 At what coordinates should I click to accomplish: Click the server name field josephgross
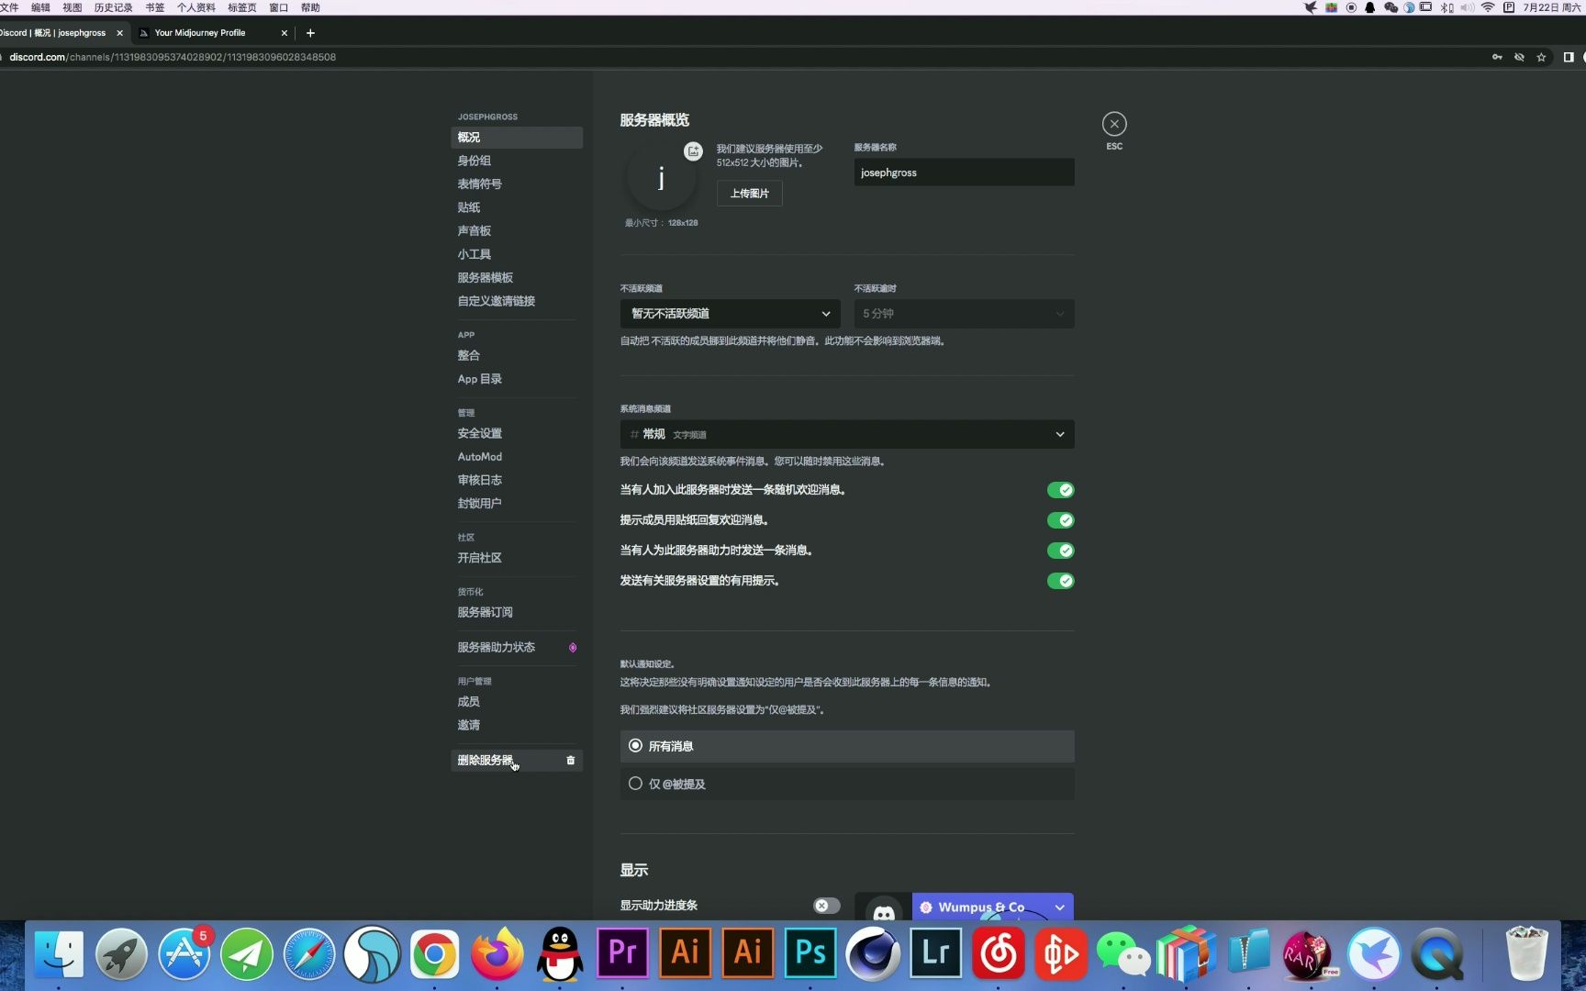pyautogui.click(x=963, y=172)
